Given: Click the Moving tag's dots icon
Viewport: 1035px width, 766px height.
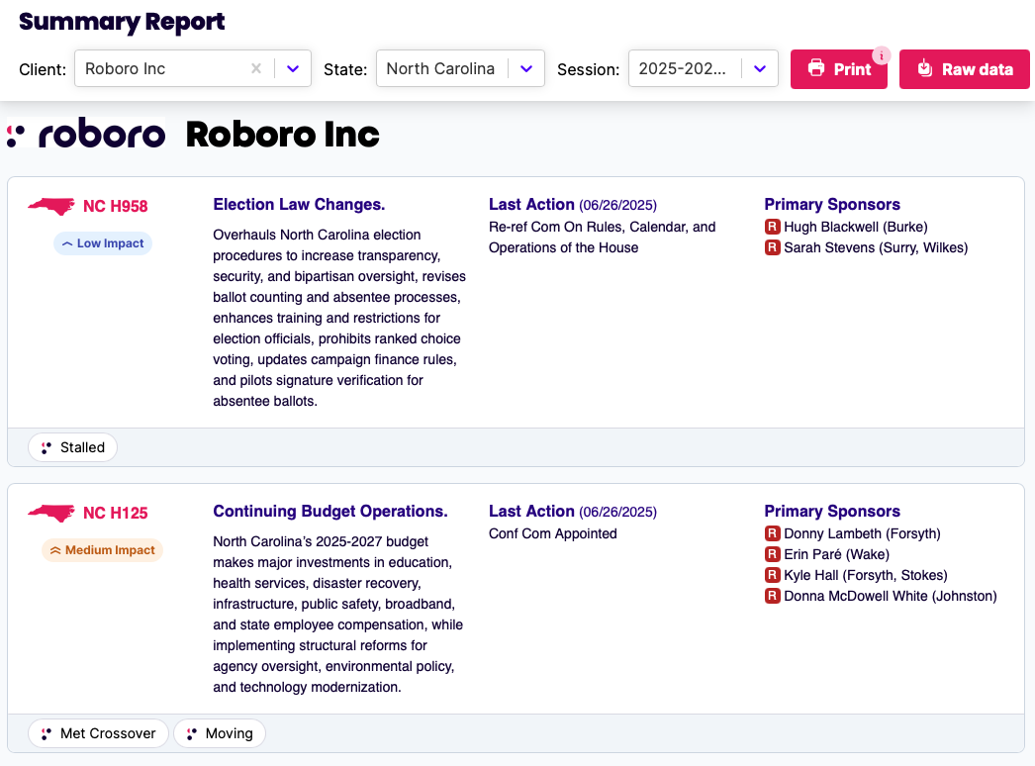Looking at the screenshot, I should click(x=191, y=733).
